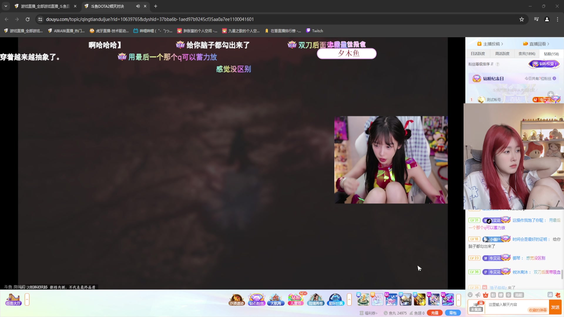Toggle the 梗 danmu option
Screen dimensions: 564x317
pos(501,295)
